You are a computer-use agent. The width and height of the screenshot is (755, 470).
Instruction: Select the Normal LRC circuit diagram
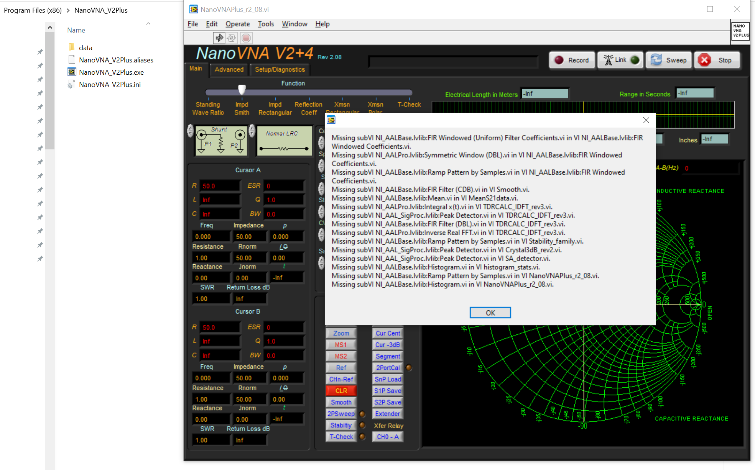pos(284,141)
